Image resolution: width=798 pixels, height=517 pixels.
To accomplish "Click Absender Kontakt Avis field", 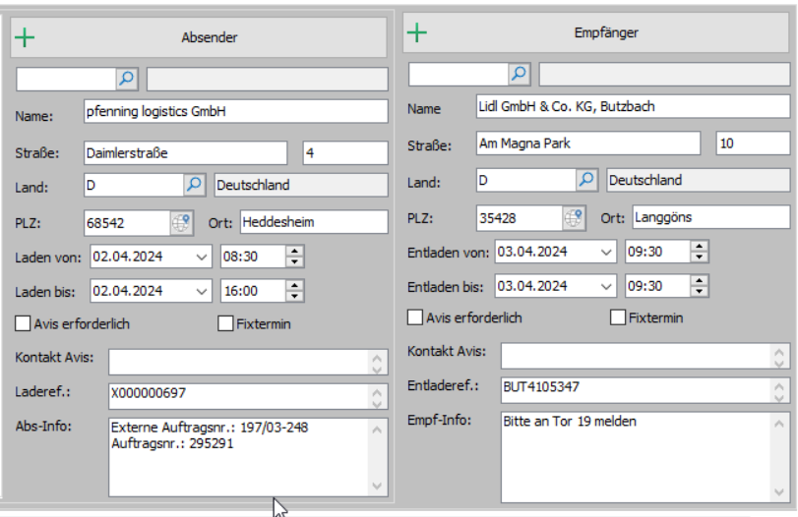I will coord(248,362).
